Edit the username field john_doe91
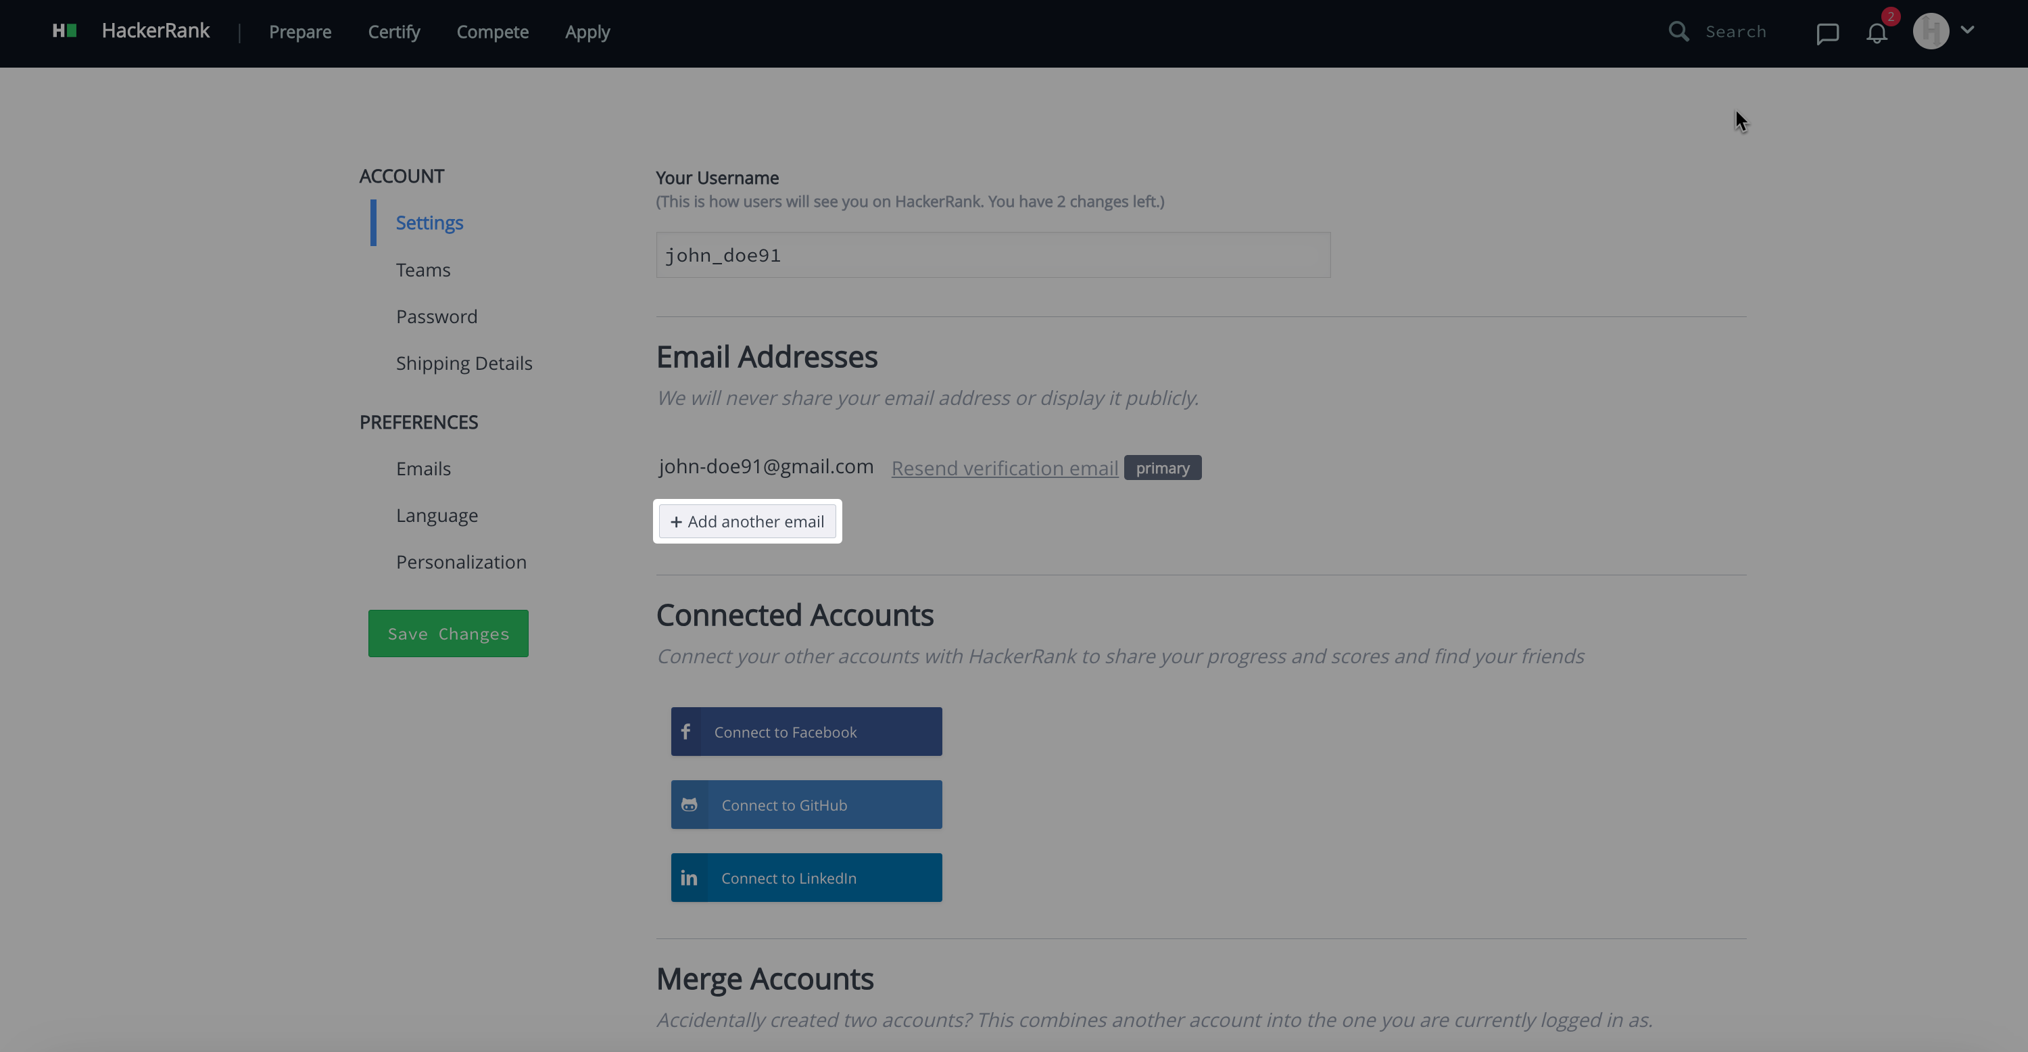 point(994,255)
